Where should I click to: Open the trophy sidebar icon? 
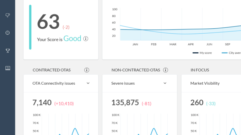7,51
